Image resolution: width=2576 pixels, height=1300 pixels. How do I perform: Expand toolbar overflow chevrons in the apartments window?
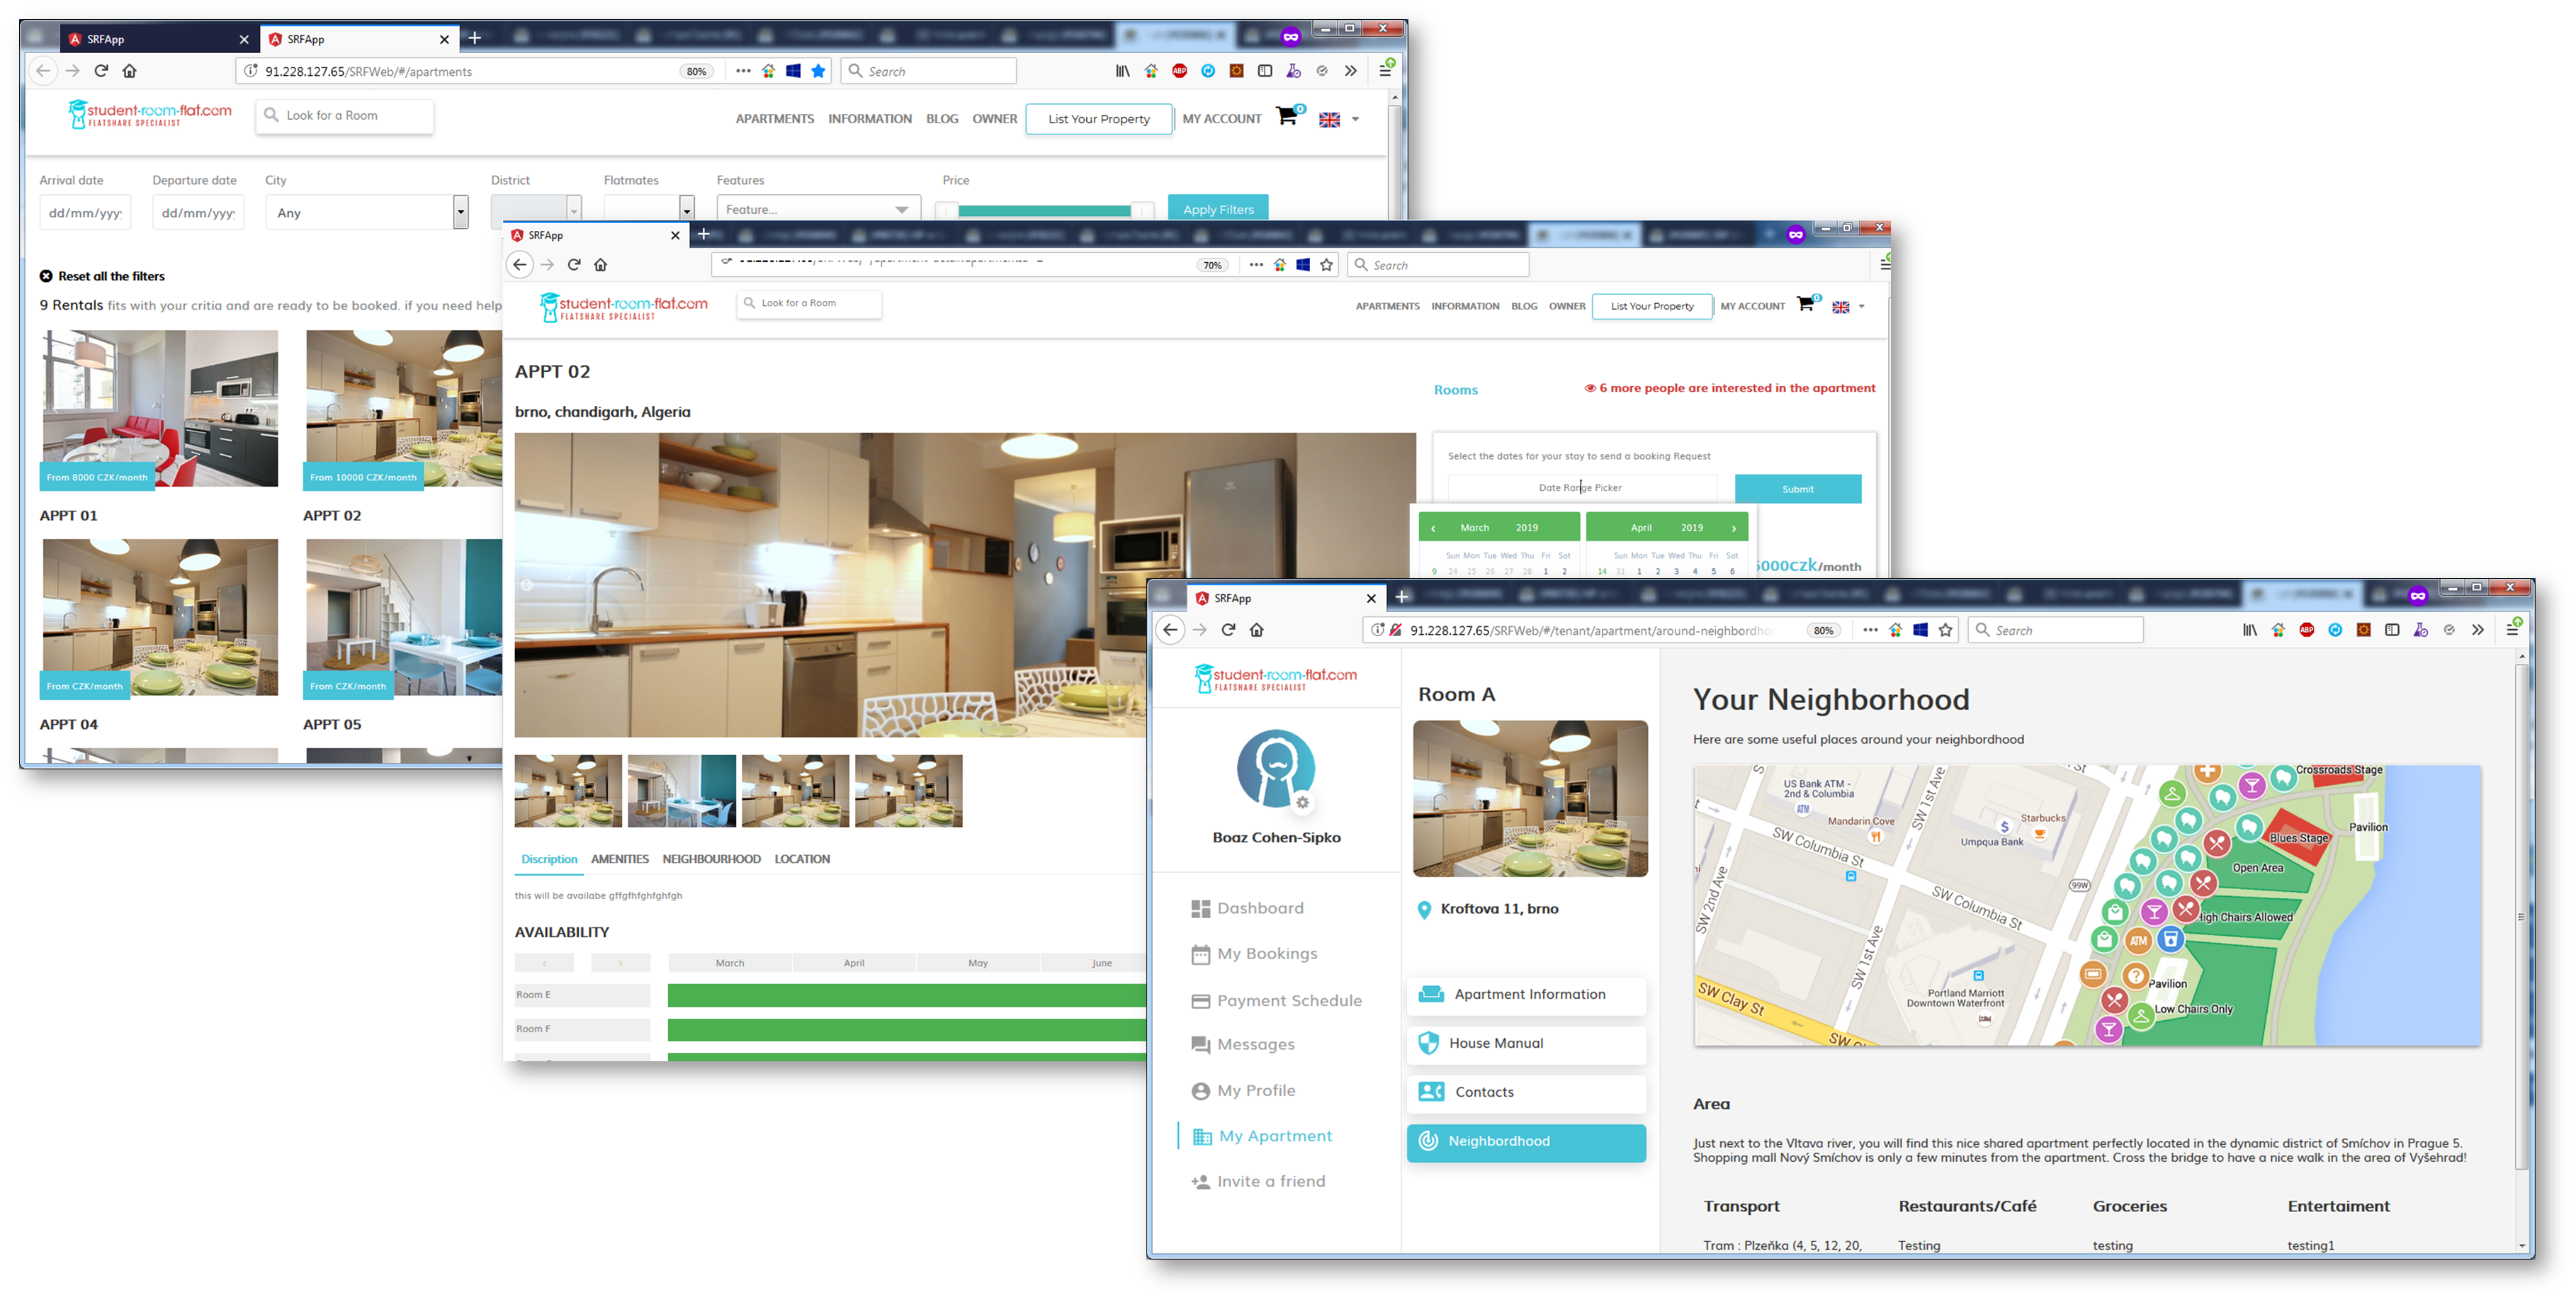coord(1350,71)
